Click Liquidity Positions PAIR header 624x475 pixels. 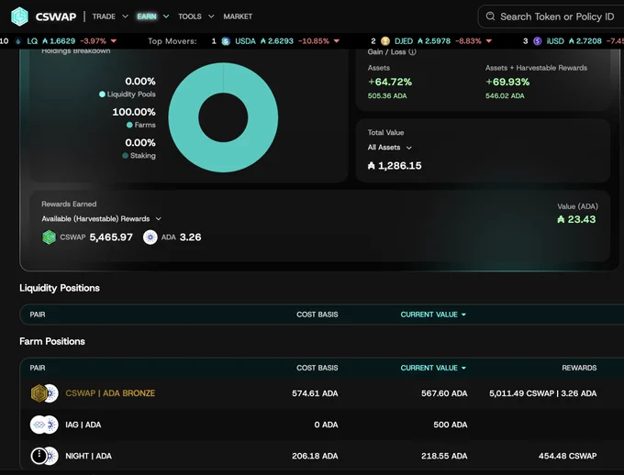[38, 315]
